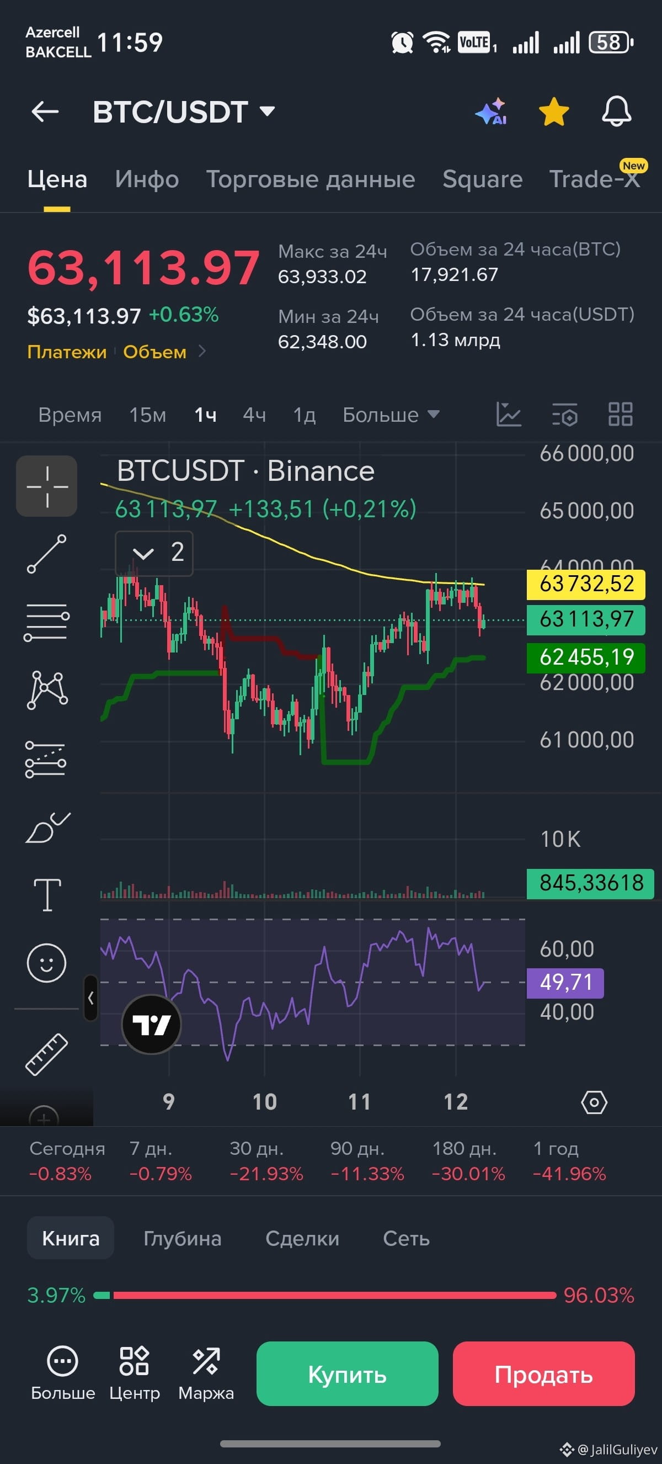Open the Square tab
Image resolution: width=662 pixels, height=1464 pixels.
(483, 179)
